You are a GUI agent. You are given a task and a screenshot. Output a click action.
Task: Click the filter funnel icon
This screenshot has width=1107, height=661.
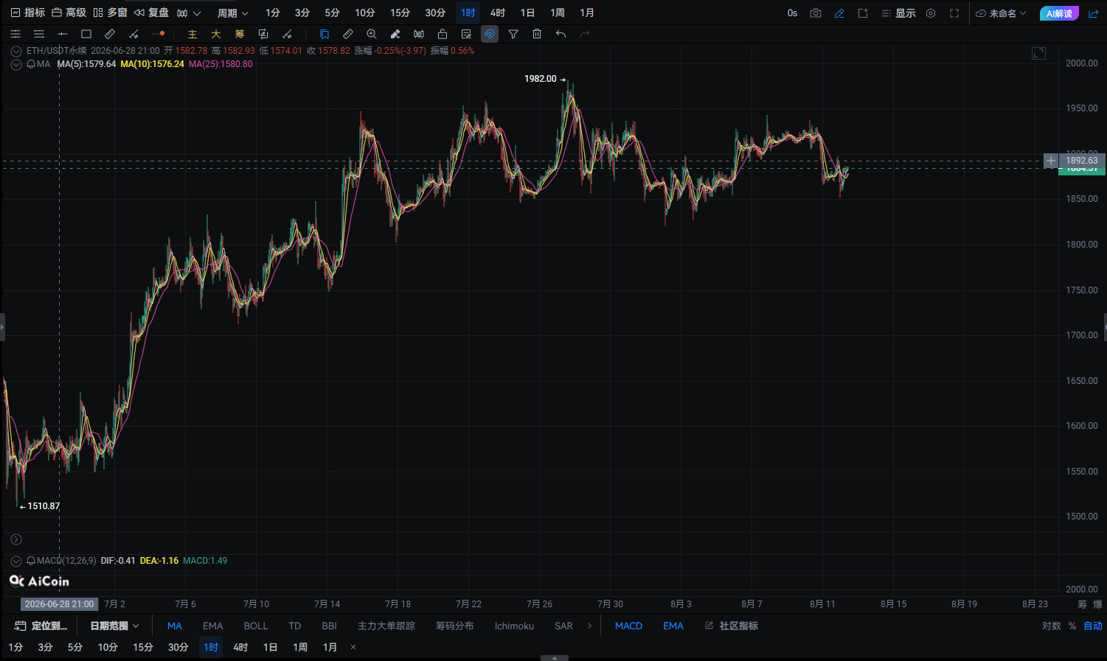513,34
